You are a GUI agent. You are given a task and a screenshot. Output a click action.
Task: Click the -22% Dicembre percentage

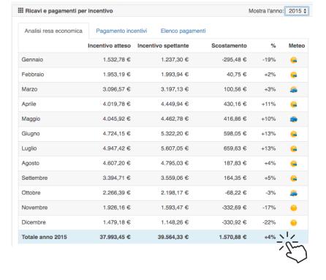(269, 222)
